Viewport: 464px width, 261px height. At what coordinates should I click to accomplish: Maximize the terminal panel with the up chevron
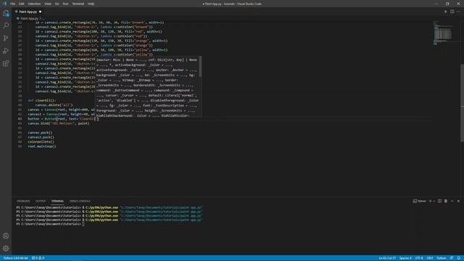tap(452, 201)
